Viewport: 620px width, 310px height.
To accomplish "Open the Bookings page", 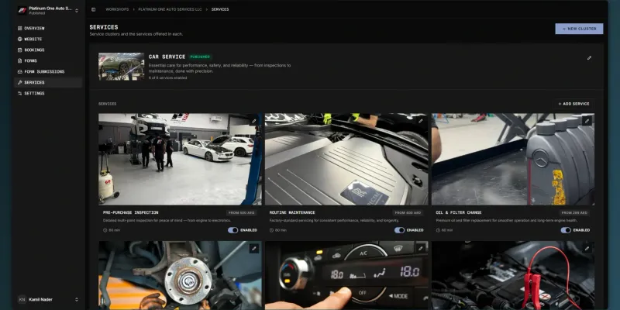I will [48, 50].
